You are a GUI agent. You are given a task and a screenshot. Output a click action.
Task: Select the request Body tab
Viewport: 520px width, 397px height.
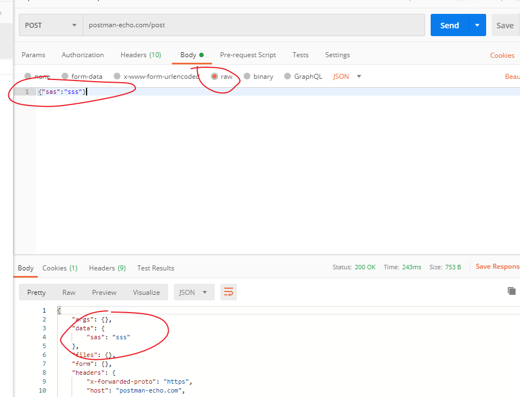191,55
